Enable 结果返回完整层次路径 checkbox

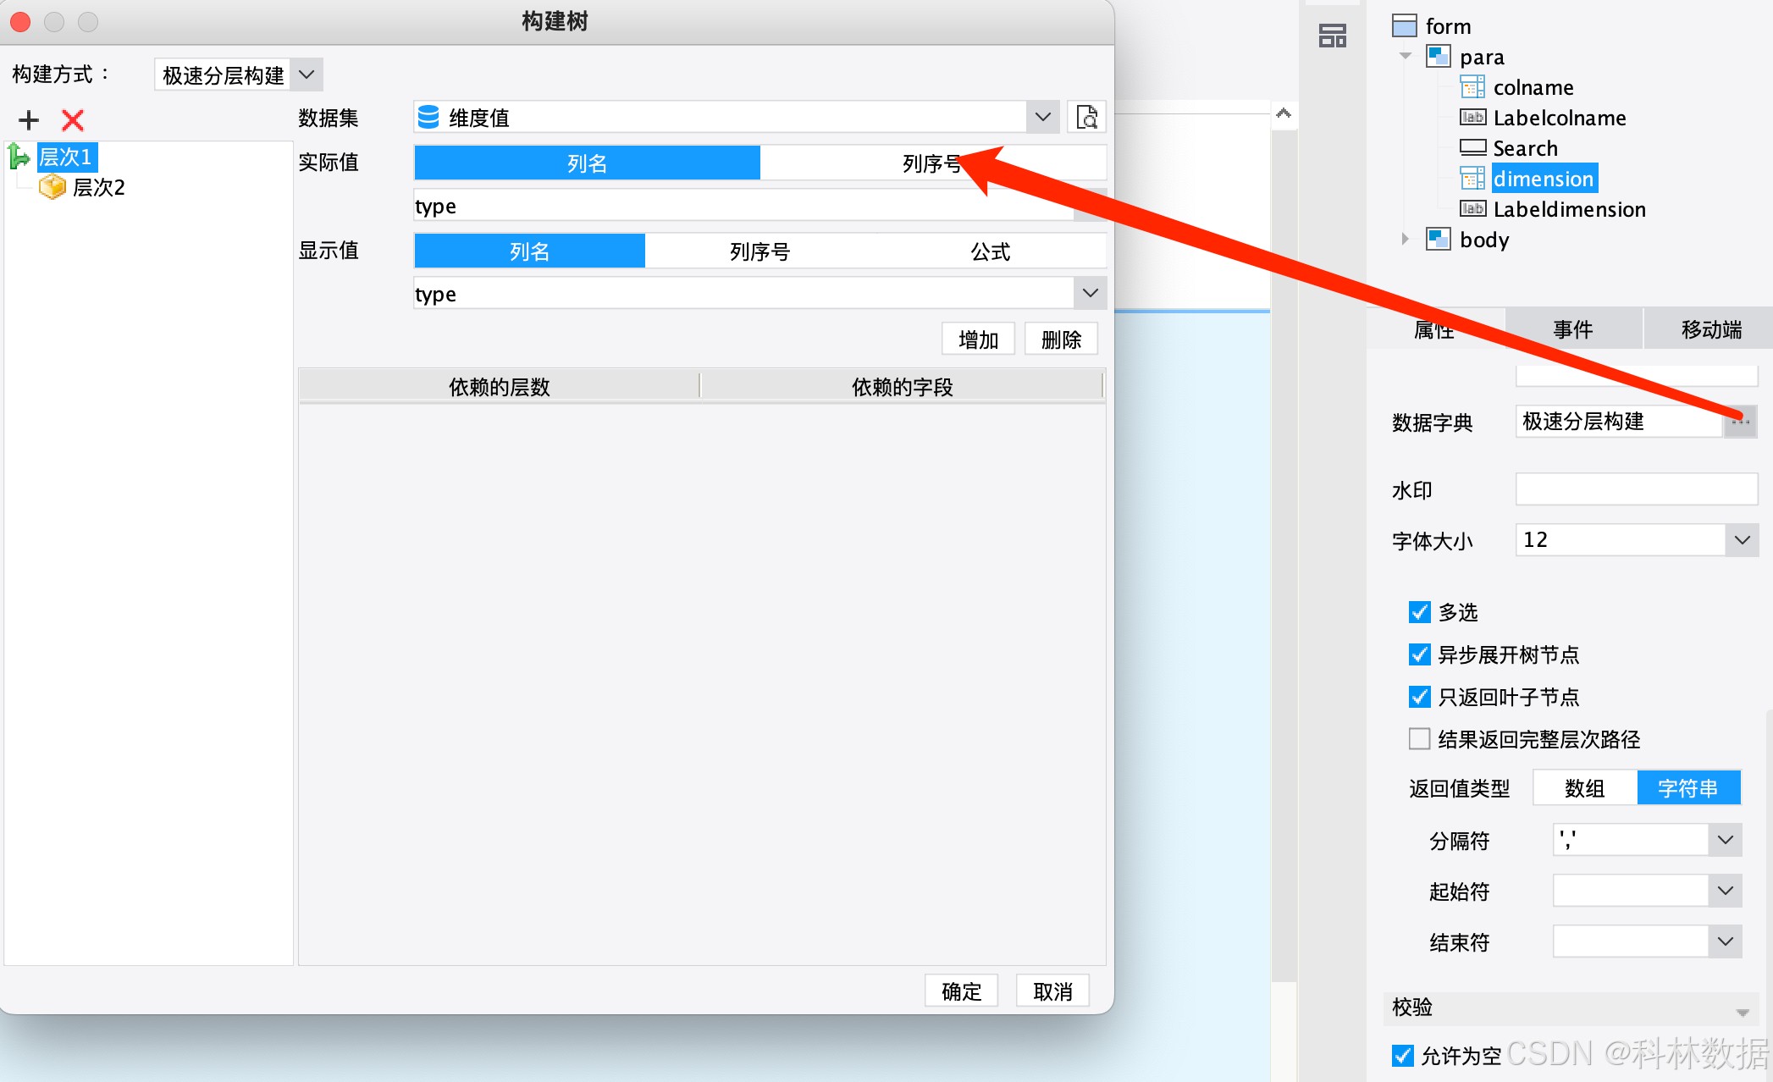1419,739
